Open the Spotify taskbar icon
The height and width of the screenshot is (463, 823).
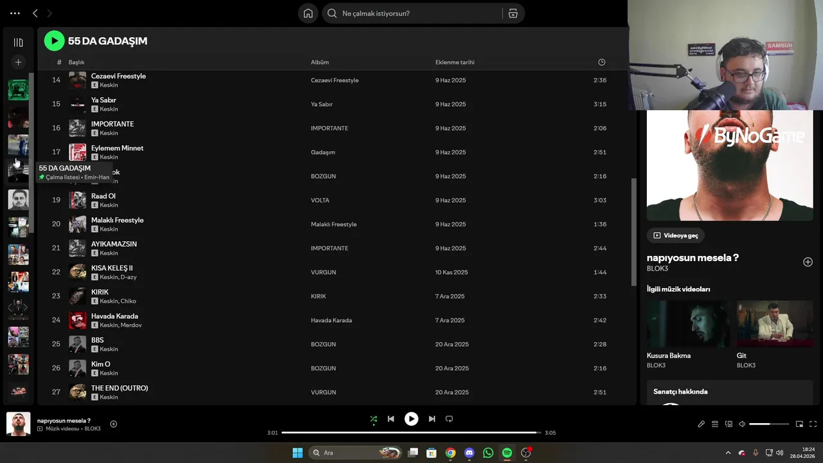pos(507,453)
